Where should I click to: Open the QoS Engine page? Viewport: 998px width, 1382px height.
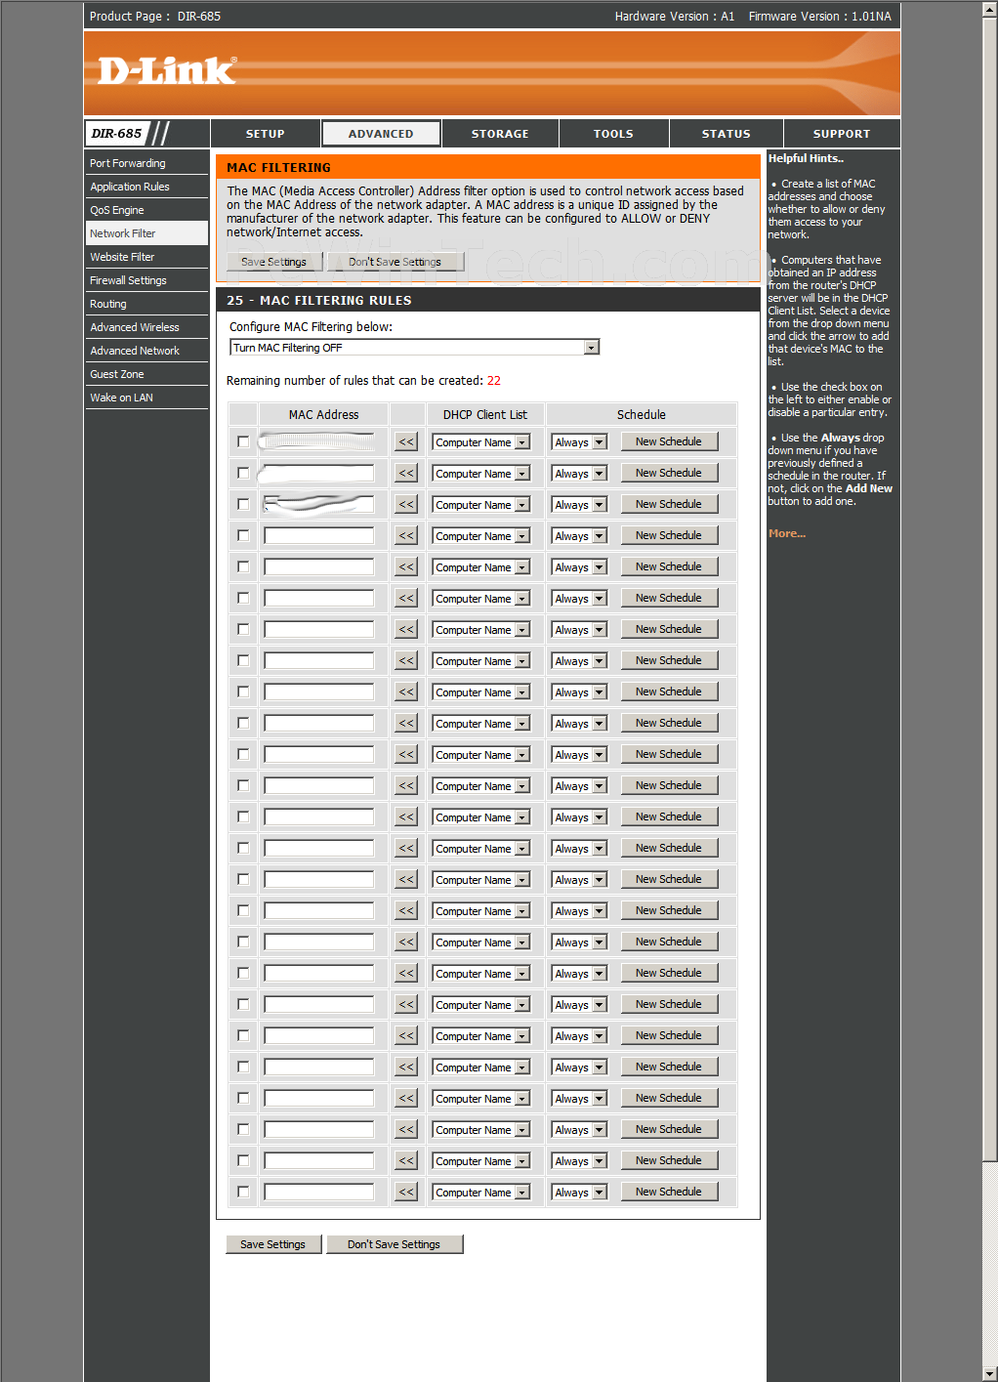(146, 210)
